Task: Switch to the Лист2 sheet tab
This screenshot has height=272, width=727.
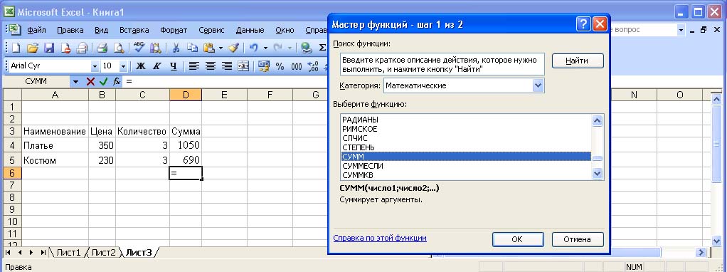Action: point(103,253)
